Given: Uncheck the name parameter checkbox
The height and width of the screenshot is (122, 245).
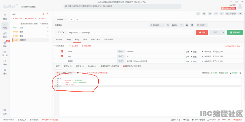Looking at the screenshot, I should point(62,52).
